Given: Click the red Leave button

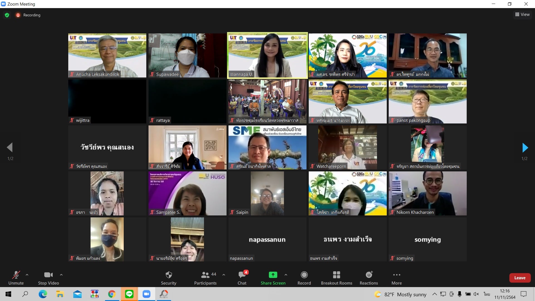Looking at the screenshot, I should (520, 278).
